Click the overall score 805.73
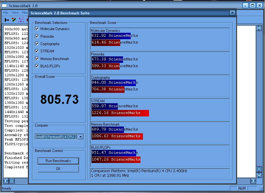 click(59, 99)
